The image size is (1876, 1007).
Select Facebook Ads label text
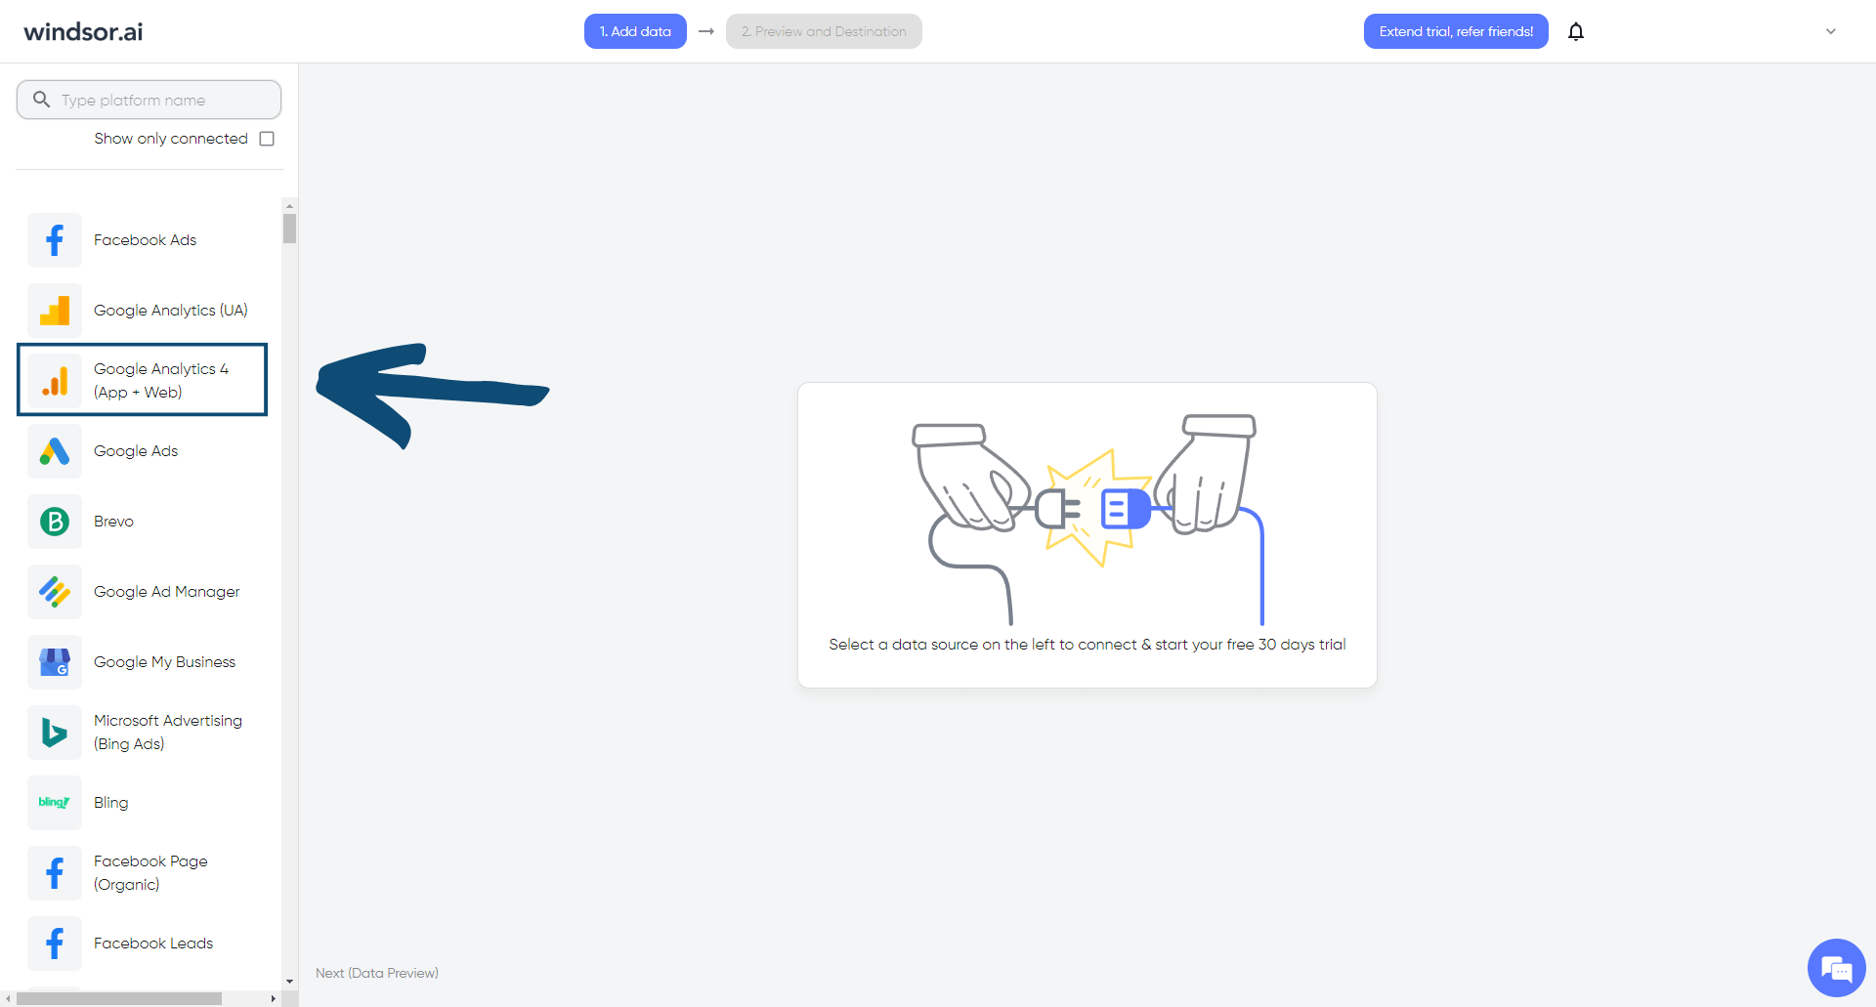tap(145, 240)
